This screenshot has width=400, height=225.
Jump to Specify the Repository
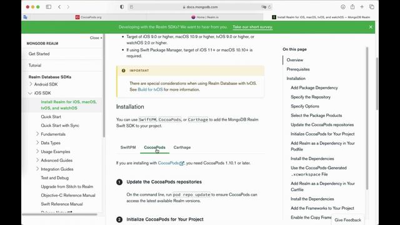(311, 97)
